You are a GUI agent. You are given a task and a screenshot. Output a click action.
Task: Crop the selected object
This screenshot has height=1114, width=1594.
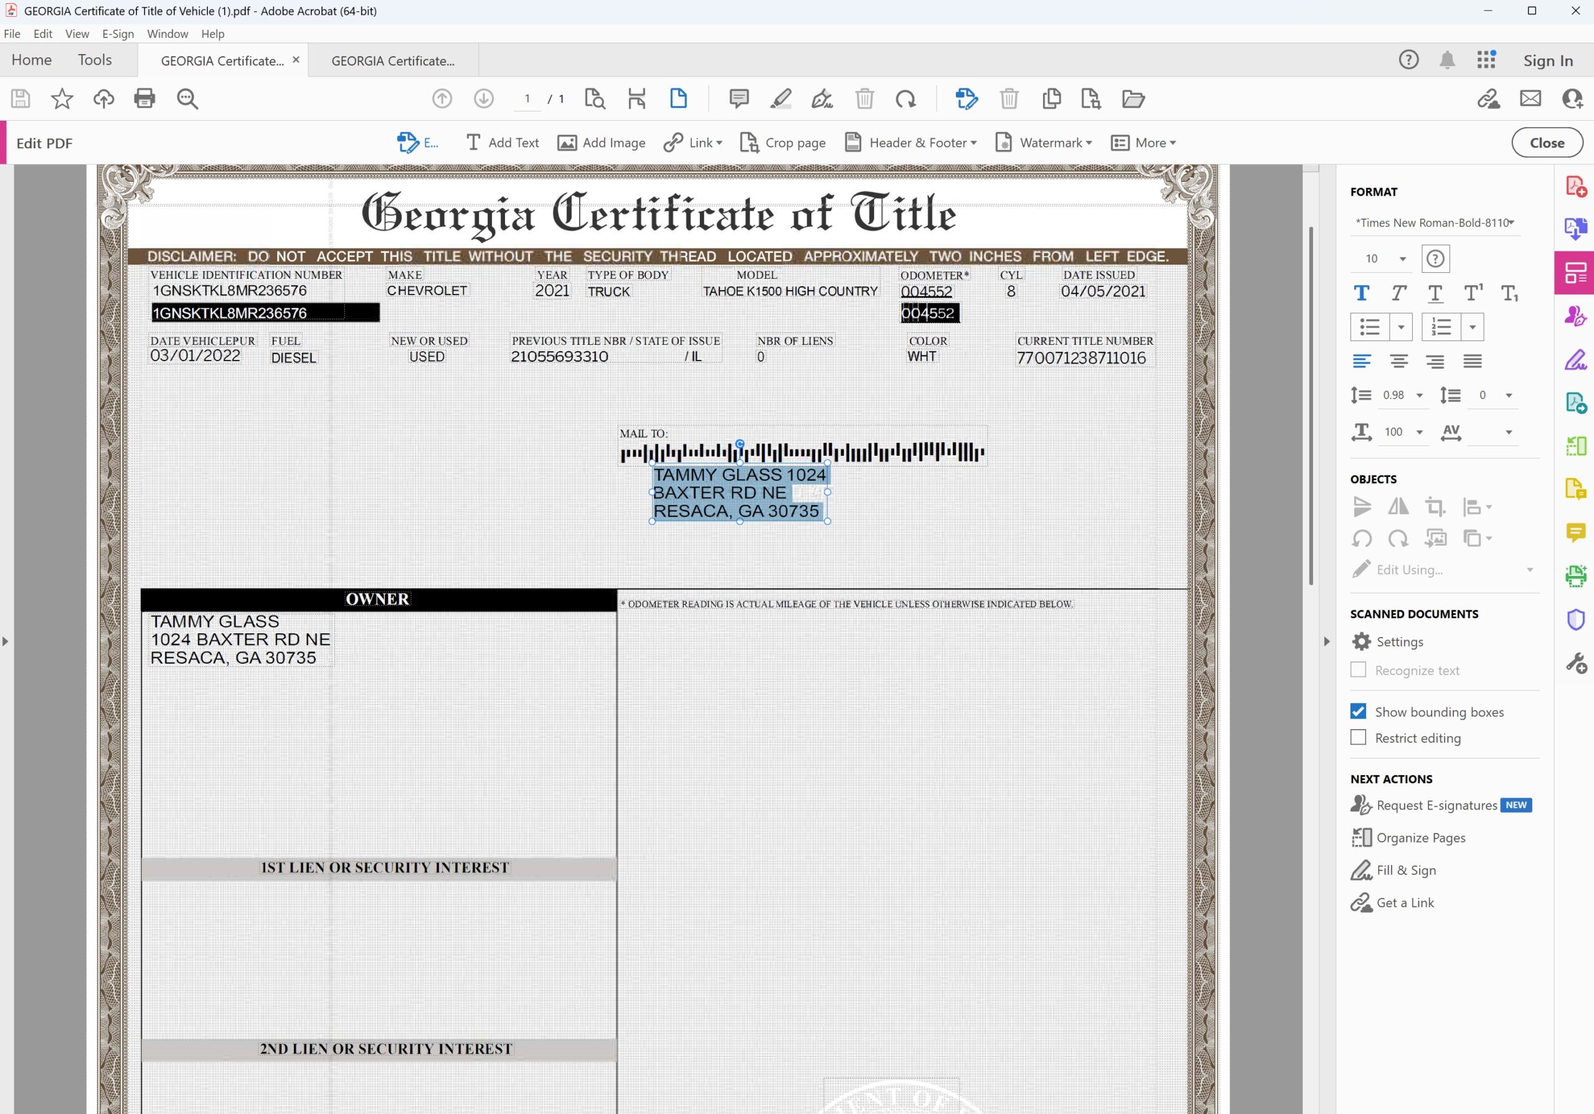(x=1435, y=507)
